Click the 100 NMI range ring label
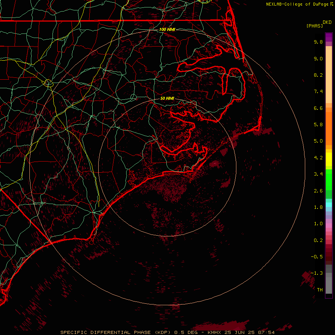The height and width of the screenshot is (335, 335). 167,29
